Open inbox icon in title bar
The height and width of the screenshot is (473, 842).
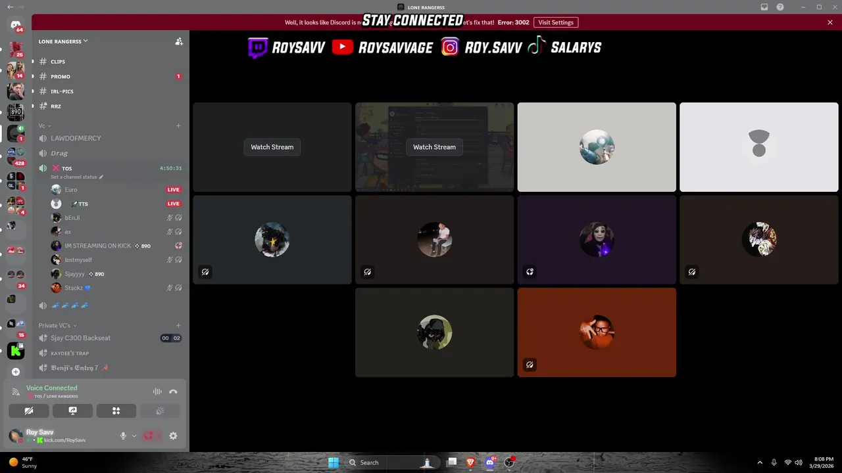pos(764,7)
